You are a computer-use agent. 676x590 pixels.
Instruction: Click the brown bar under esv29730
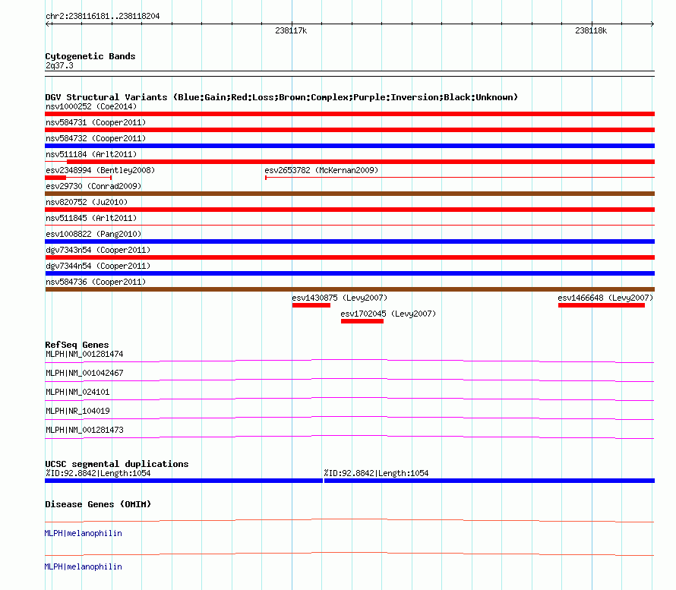[x=349, y=194]
